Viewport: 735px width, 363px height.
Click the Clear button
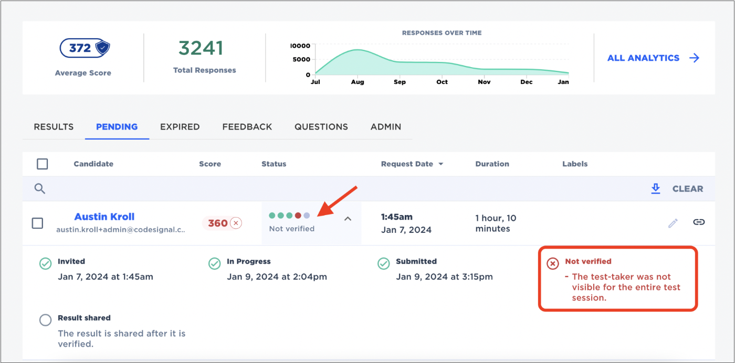(688, 189)
